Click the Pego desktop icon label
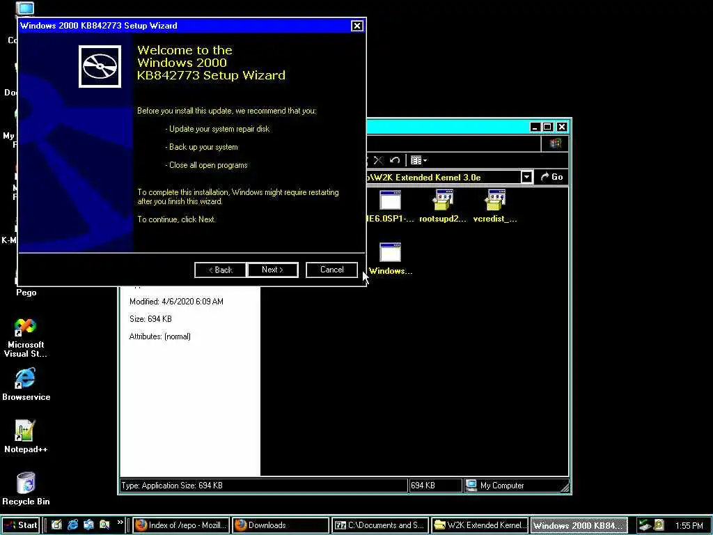Screen dimensions: 713x535 pos(26,293)
